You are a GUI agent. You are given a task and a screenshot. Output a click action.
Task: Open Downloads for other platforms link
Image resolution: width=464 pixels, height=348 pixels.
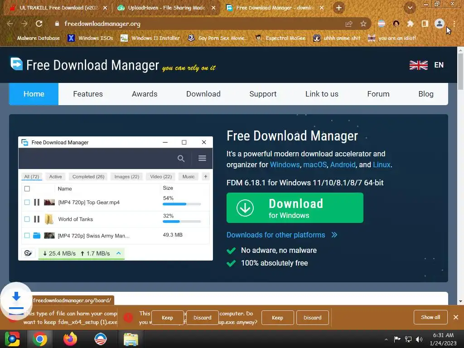[x=282, y=235]
